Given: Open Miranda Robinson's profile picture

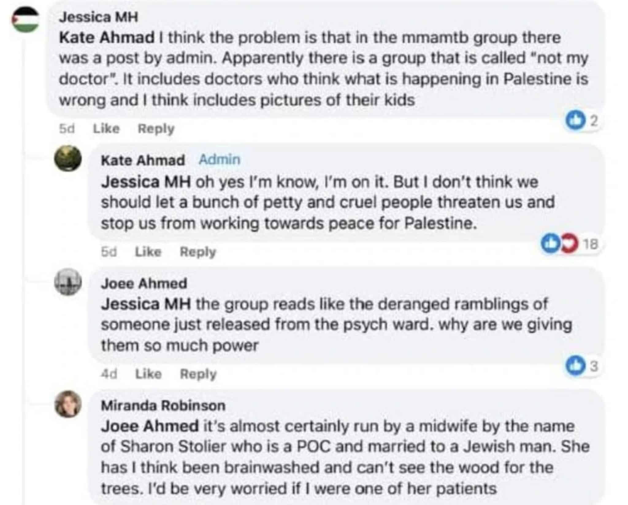Looking at the screenshot, I should 68,404.
